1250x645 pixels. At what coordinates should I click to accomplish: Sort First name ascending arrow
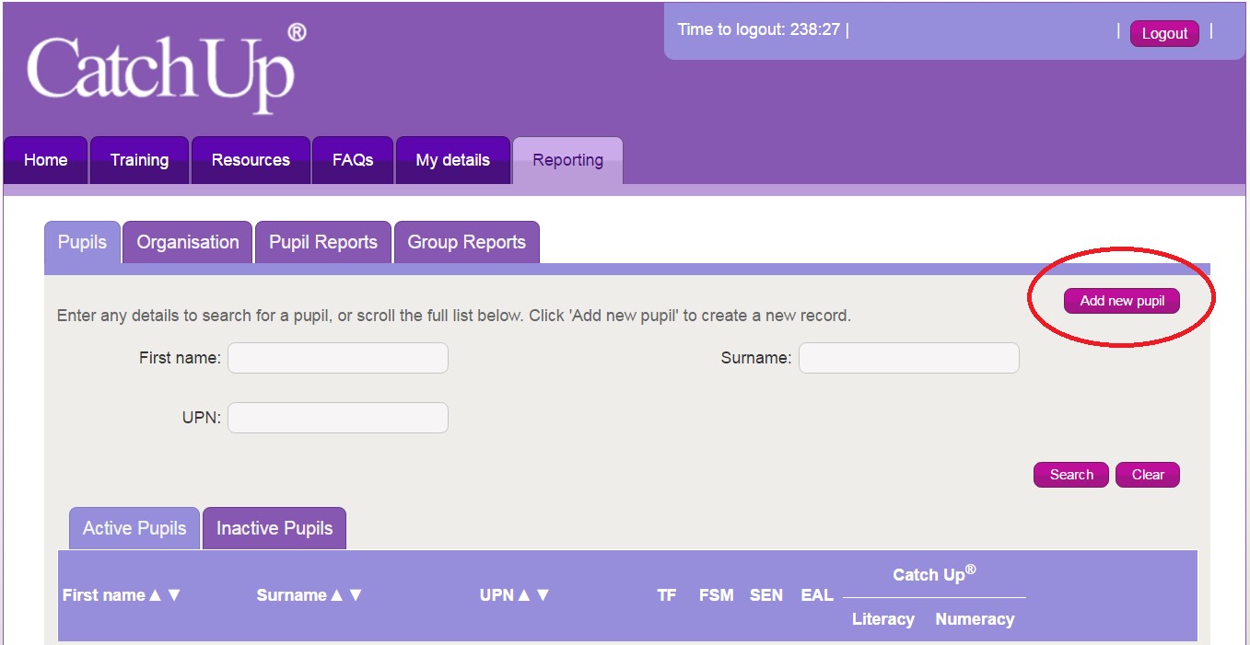[x=156, y=595]
